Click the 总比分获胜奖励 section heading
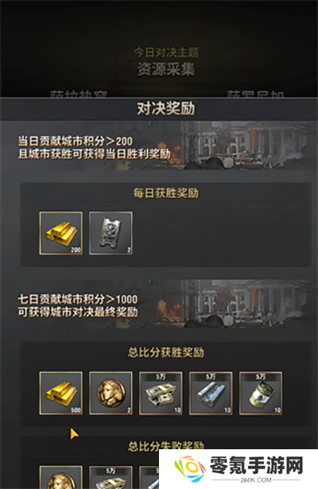Viewport: 318px width, 489px height. pyautogui.click(x=166, y=353)
